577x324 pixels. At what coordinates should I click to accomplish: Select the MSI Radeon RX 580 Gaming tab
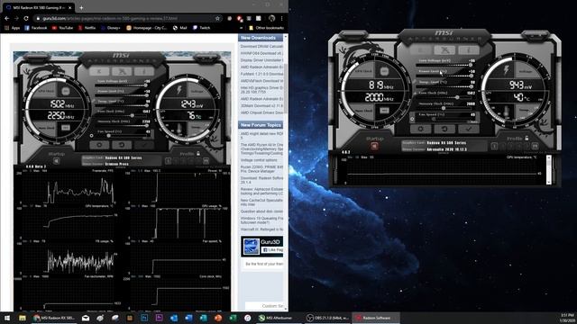pyautogui.click(x=38, y=7)
